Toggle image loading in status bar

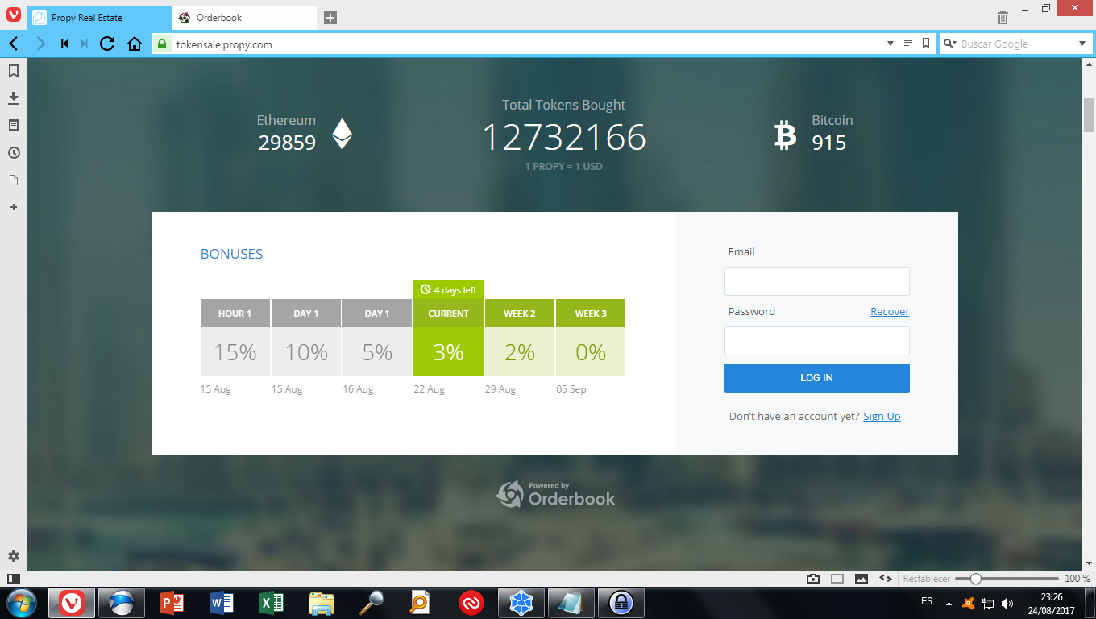click(861, 579)
